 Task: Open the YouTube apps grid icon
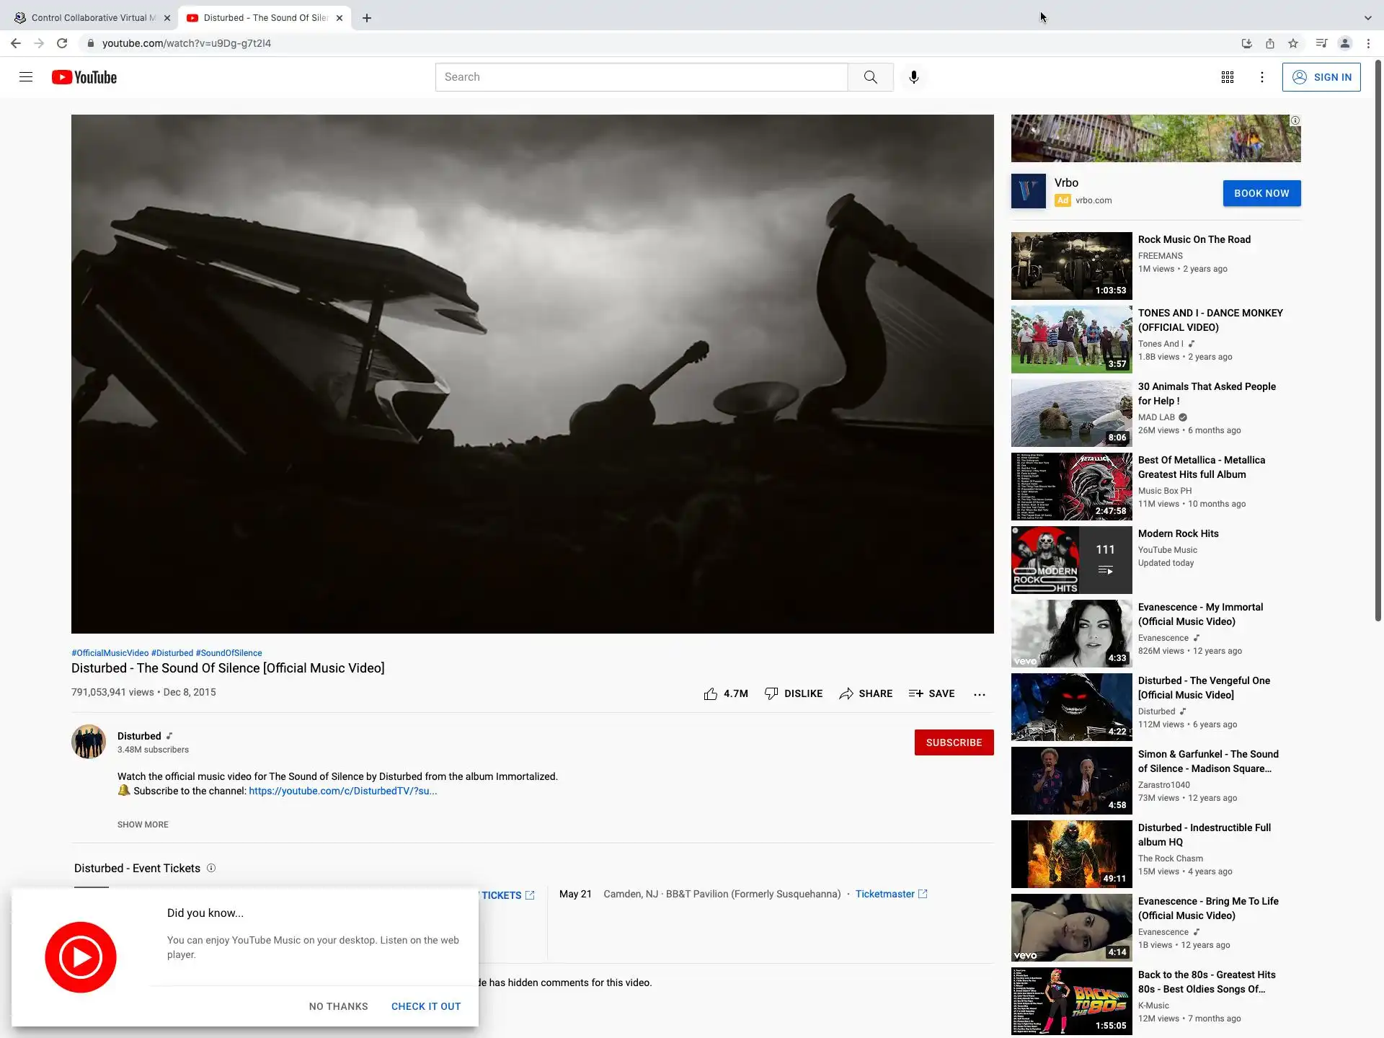coord(1227,77)
